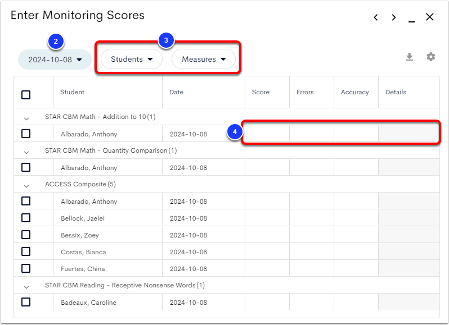Select the Costas, Bianca checkbox

point(26,251)
